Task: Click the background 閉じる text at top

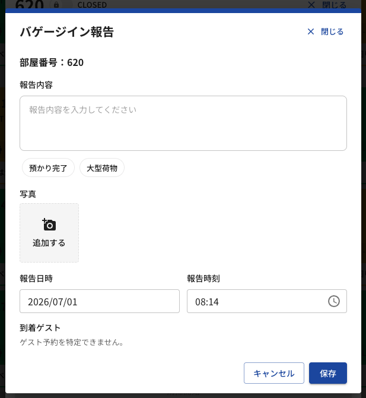Action: (335, 5)
